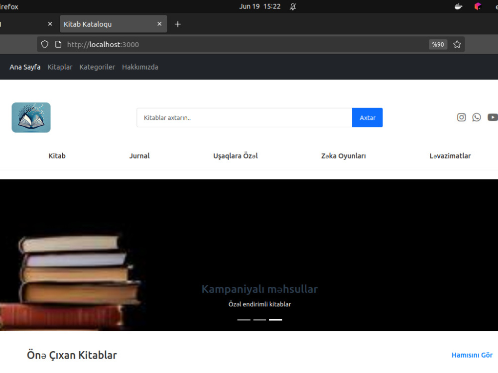Screen dimensions: 498x373
Task: Select the Kitab category
Action: (57, 156)
